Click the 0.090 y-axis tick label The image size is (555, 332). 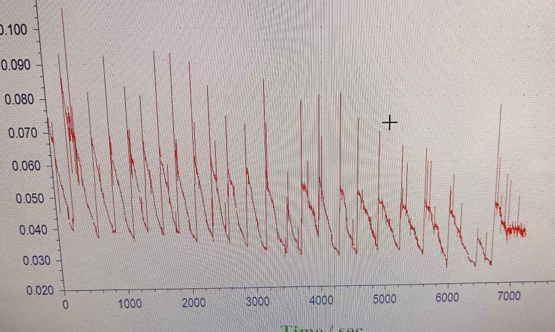pos(15,65)
